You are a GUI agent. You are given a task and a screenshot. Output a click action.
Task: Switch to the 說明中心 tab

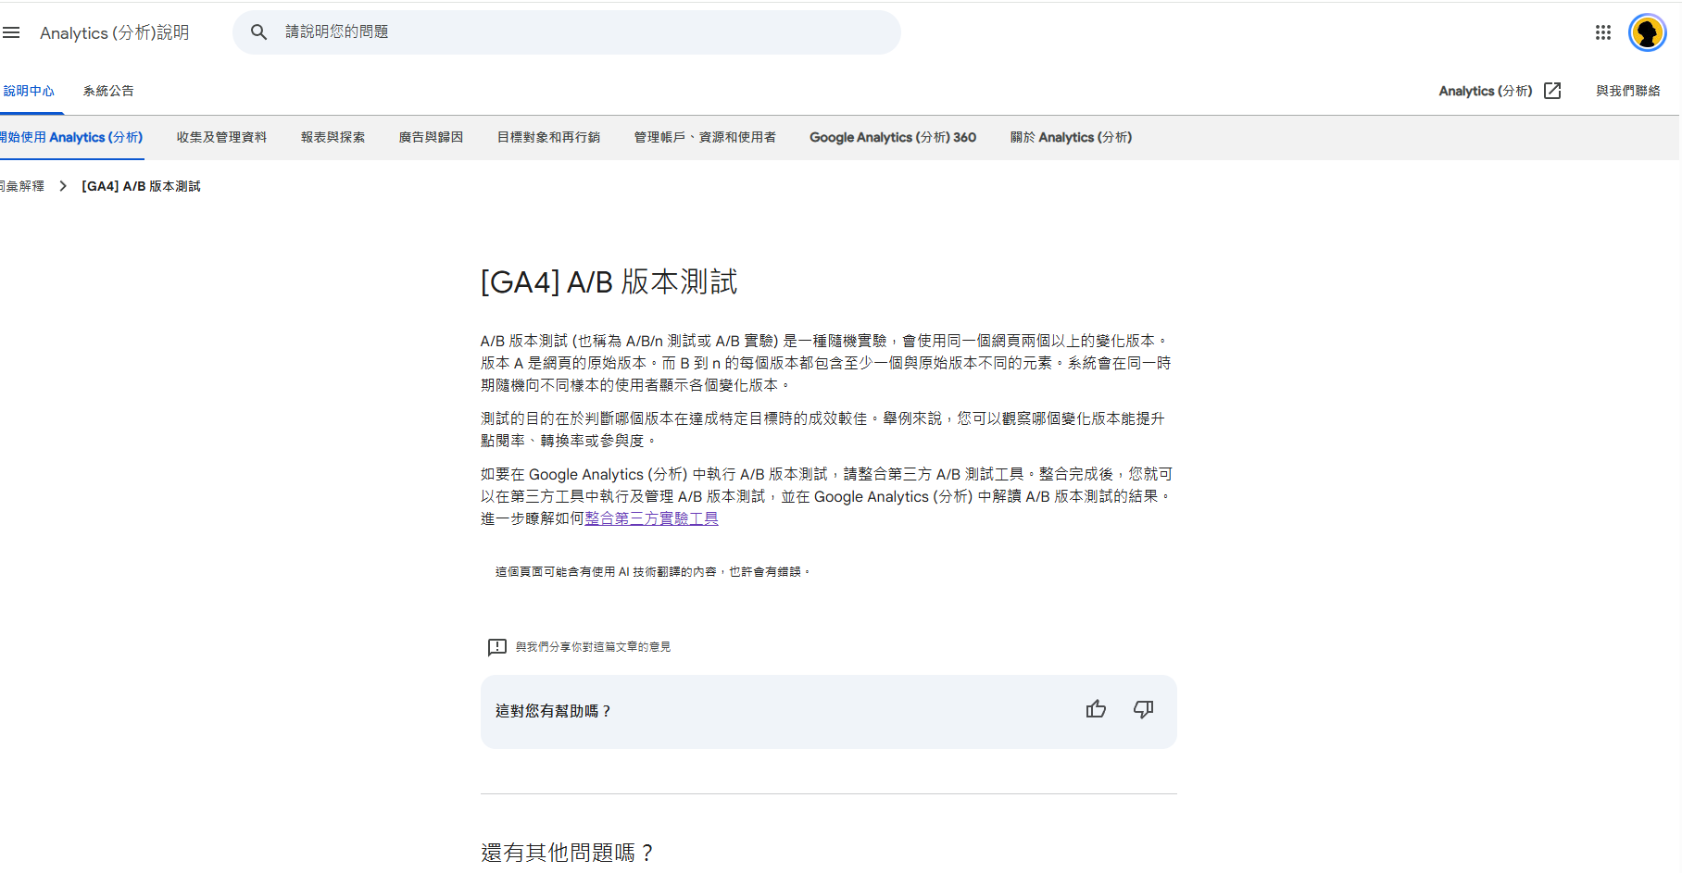coord(29,91)
